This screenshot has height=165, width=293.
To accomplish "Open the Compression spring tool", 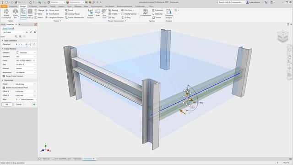I will coord(146,13).
